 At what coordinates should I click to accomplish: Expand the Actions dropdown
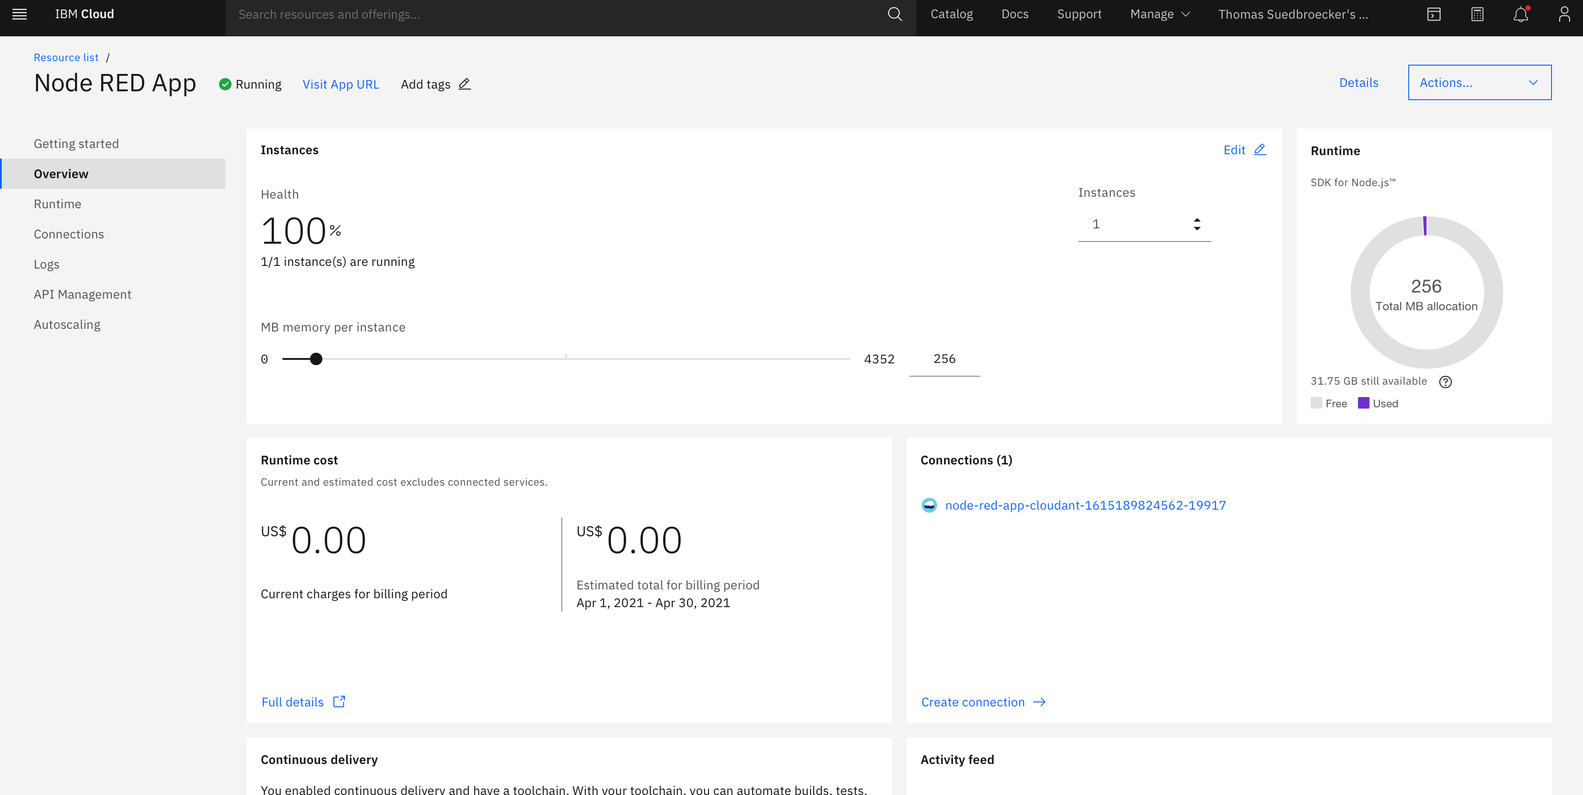[x=1479, y=82]
